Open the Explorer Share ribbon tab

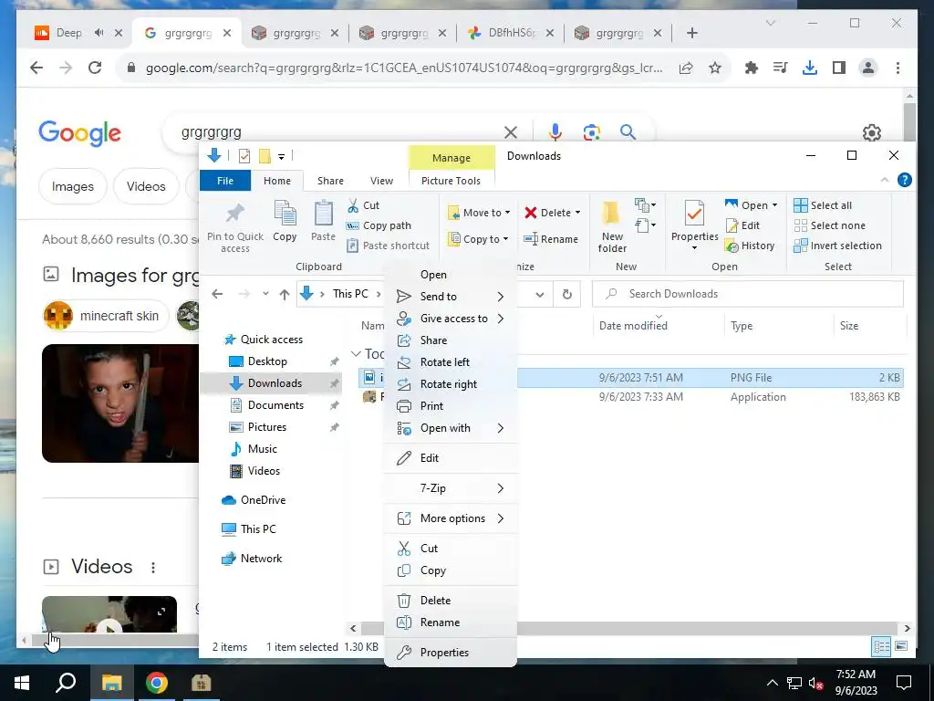330,181
